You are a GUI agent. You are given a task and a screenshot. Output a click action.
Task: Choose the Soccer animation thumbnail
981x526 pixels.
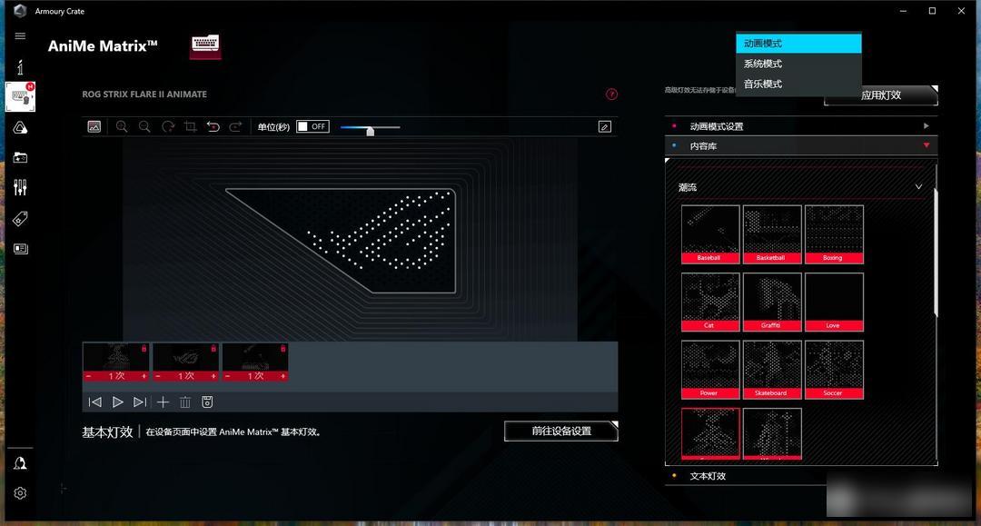[x=834, y=370]
